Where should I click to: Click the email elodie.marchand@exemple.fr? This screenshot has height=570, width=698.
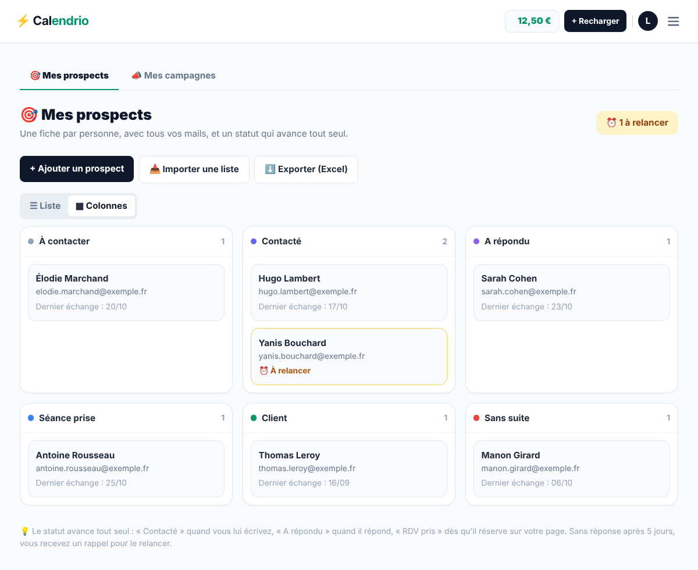[x=91, y=291]
